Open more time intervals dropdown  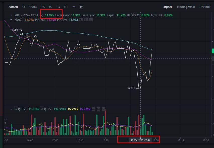coord(74,7)
